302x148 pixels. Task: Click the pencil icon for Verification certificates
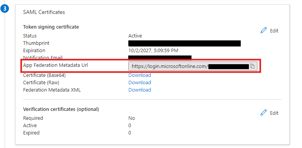coord(264,113)
